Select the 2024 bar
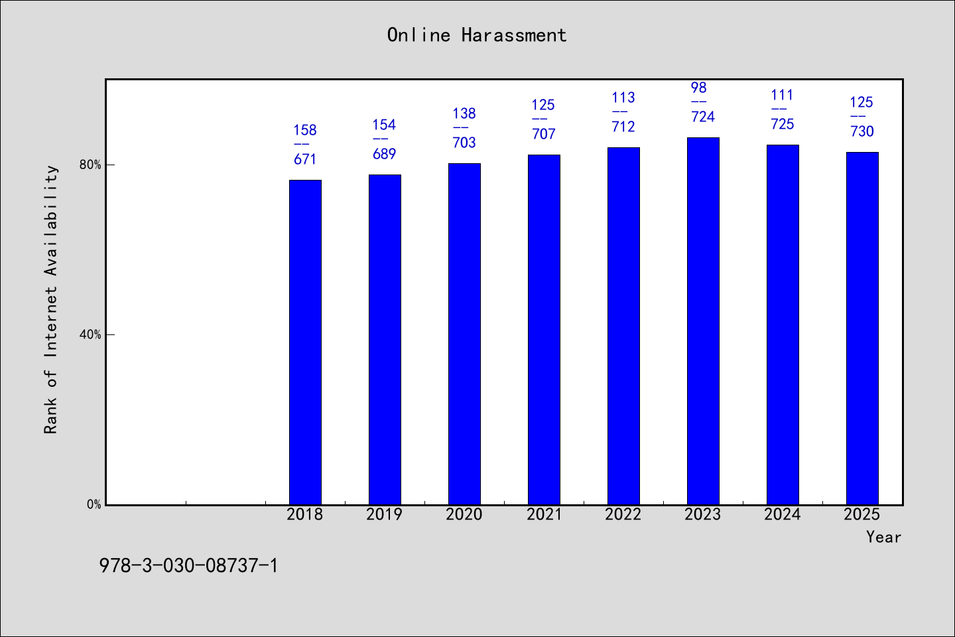This screenshot has width=955, height=637. (783, 324)
